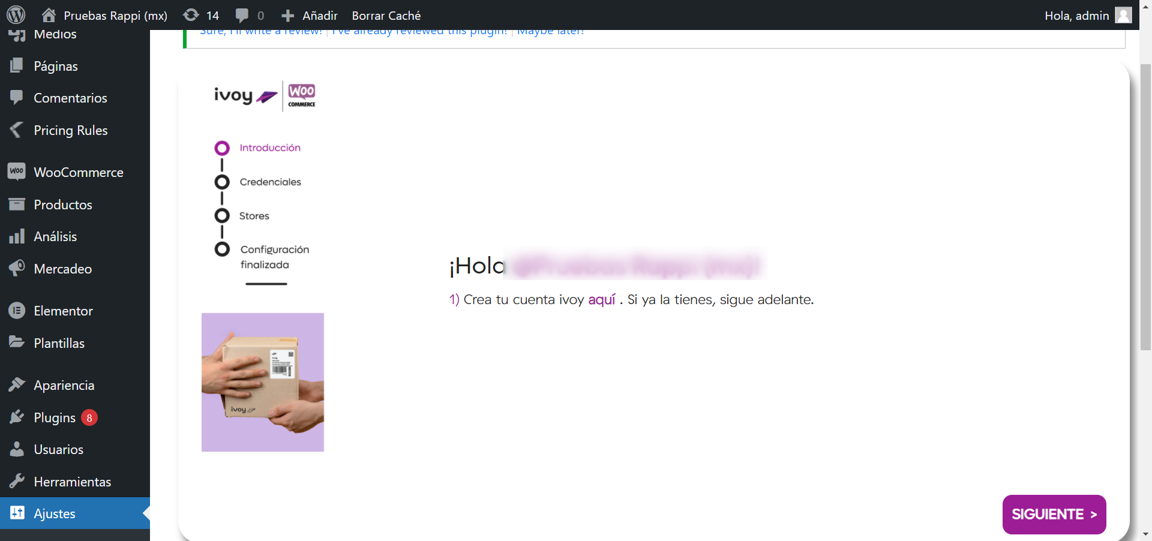The width and height of the screenshot is (1152, 541).
Task: Select the Introducción step circle
Action: pyautogui.click(x=222, y=148)
